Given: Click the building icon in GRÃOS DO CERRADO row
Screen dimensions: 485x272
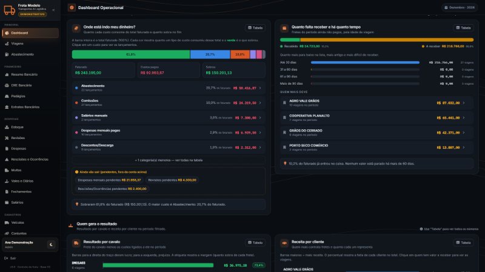Looking at the screenshot, I should coord(284,132).
